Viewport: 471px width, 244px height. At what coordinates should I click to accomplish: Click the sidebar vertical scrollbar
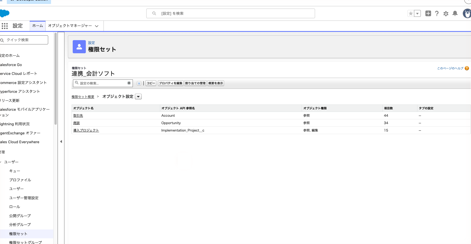tap(55, 79)
